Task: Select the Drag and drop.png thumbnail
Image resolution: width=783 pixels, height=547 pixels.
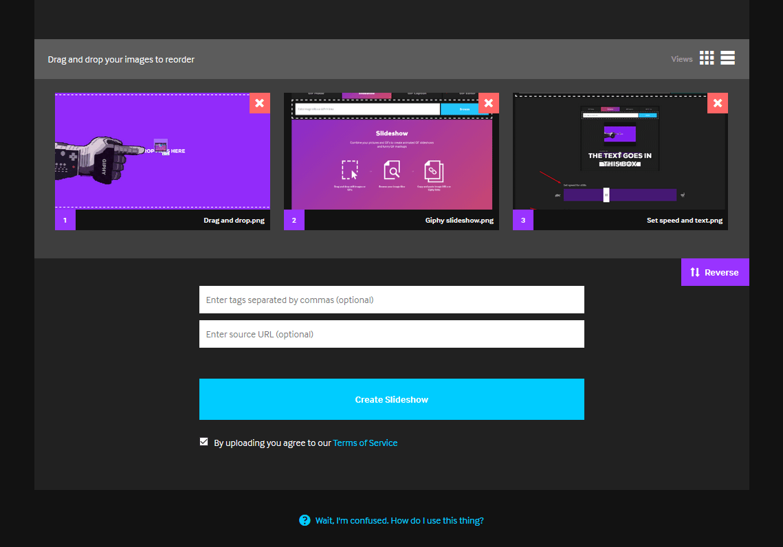Action: [x=162, y=151]
